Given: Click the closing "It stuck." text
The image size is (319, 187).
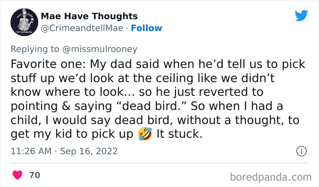Looking at the screenshot, I should tap(179, 135).
